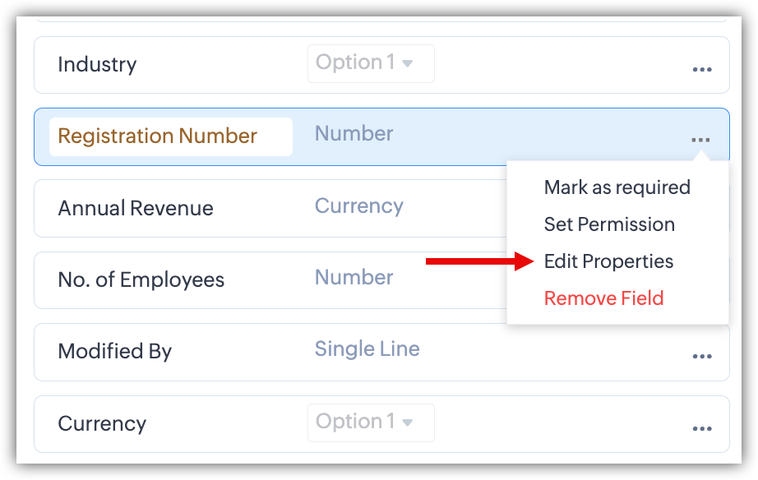Click the Currency field's three-dot icon
The width and height of the screenshot is (758, 480).
click(x=702, y=429)
